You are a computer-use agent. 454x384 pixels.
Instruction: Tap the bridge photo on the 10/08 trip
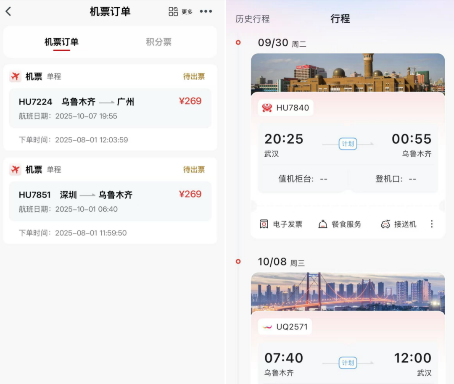tap(348, 292)
